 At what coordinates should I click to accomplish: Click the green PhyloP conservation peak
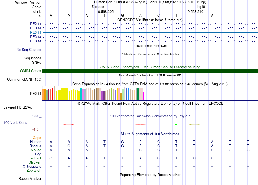tap(176, 124)
